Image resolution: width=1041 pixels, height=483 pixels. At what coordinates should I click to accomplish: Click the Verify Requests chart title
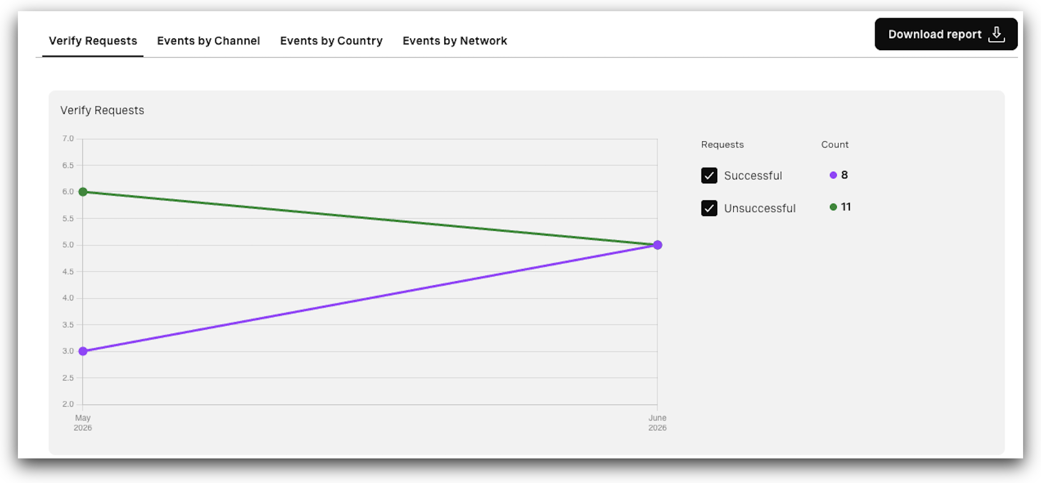click(x=102, y=110)
